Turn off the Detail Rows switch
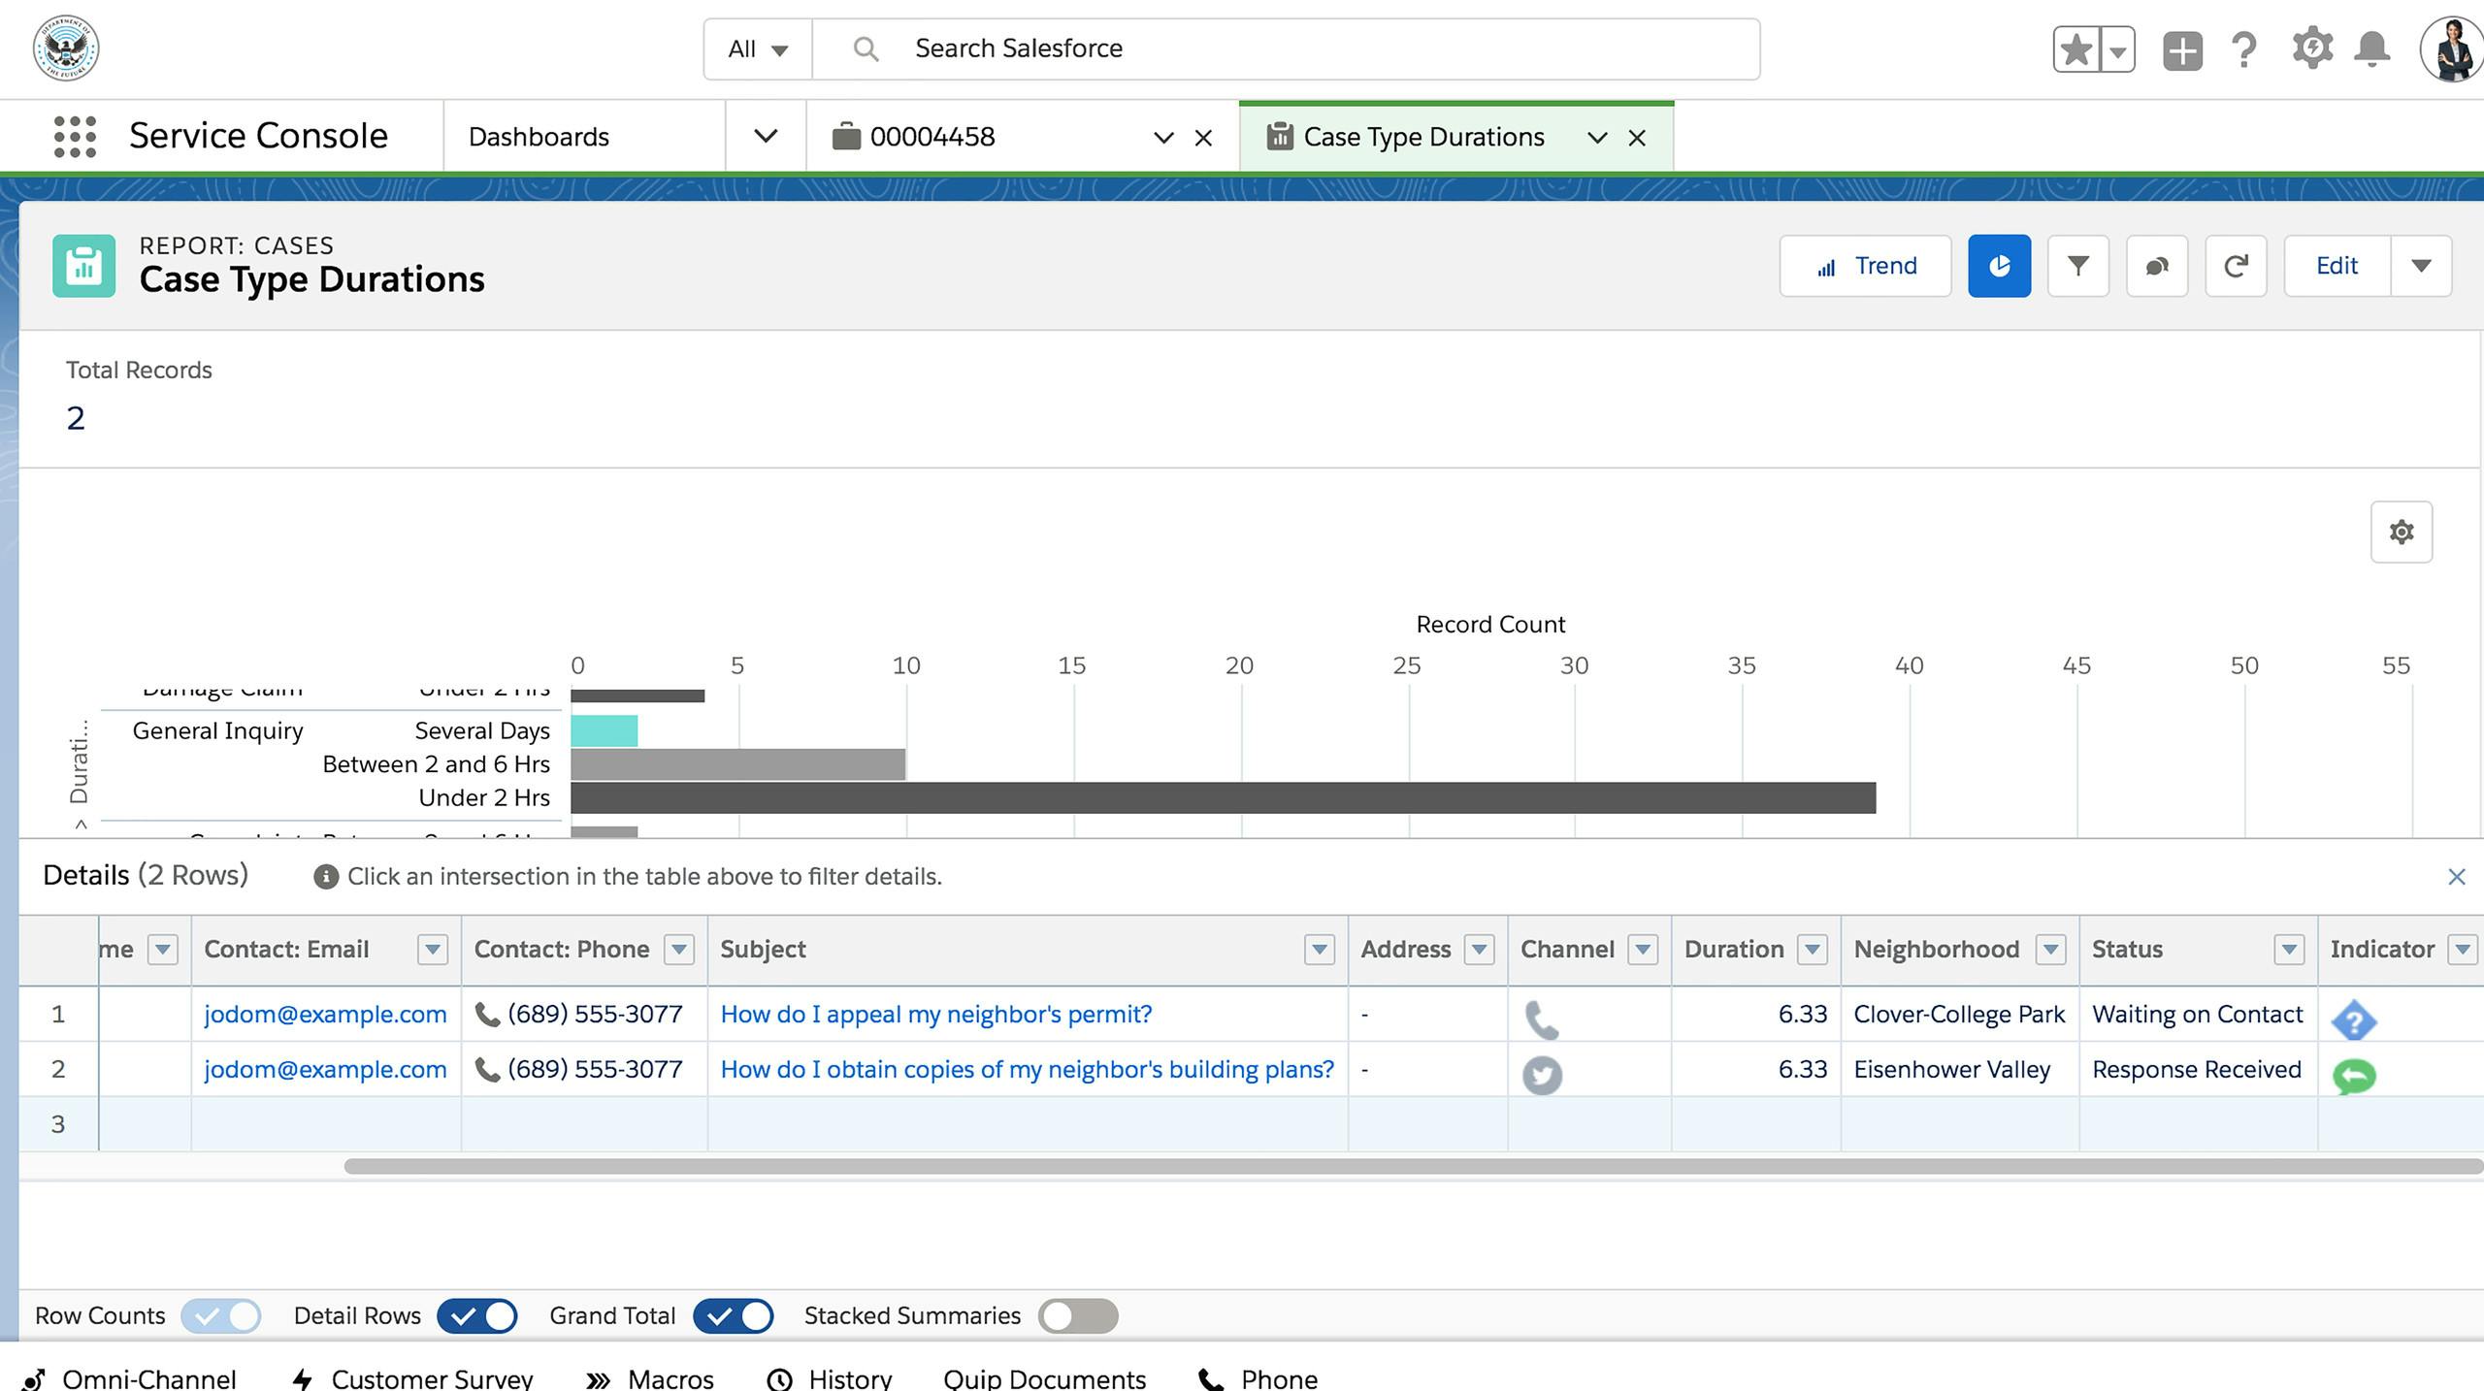Viewport: 2484px width, 1391px height. point(476,1316)
